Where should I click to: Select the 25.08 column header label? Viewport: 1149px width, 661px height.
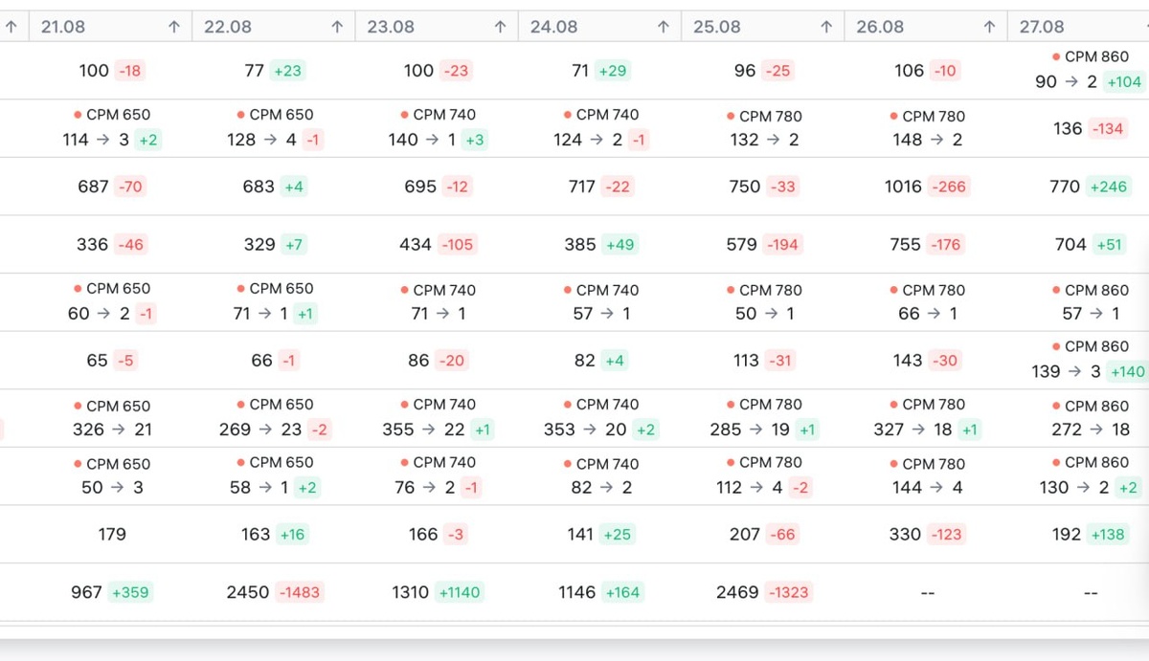(x=716, y=28)
